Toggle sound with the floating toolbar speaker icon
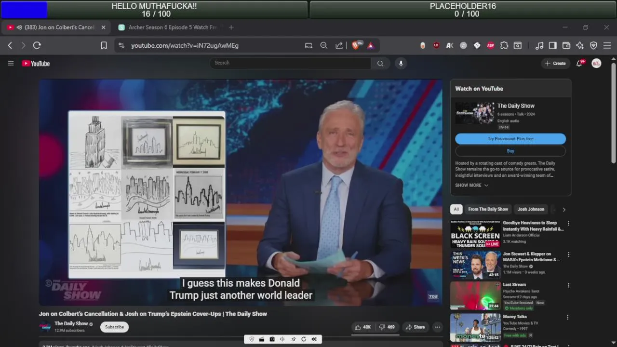The image size is (617, 347). click(282, 339)
